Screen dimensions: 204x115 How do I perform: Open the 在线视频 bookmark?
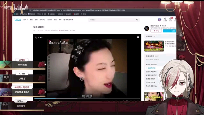point(51,14)
